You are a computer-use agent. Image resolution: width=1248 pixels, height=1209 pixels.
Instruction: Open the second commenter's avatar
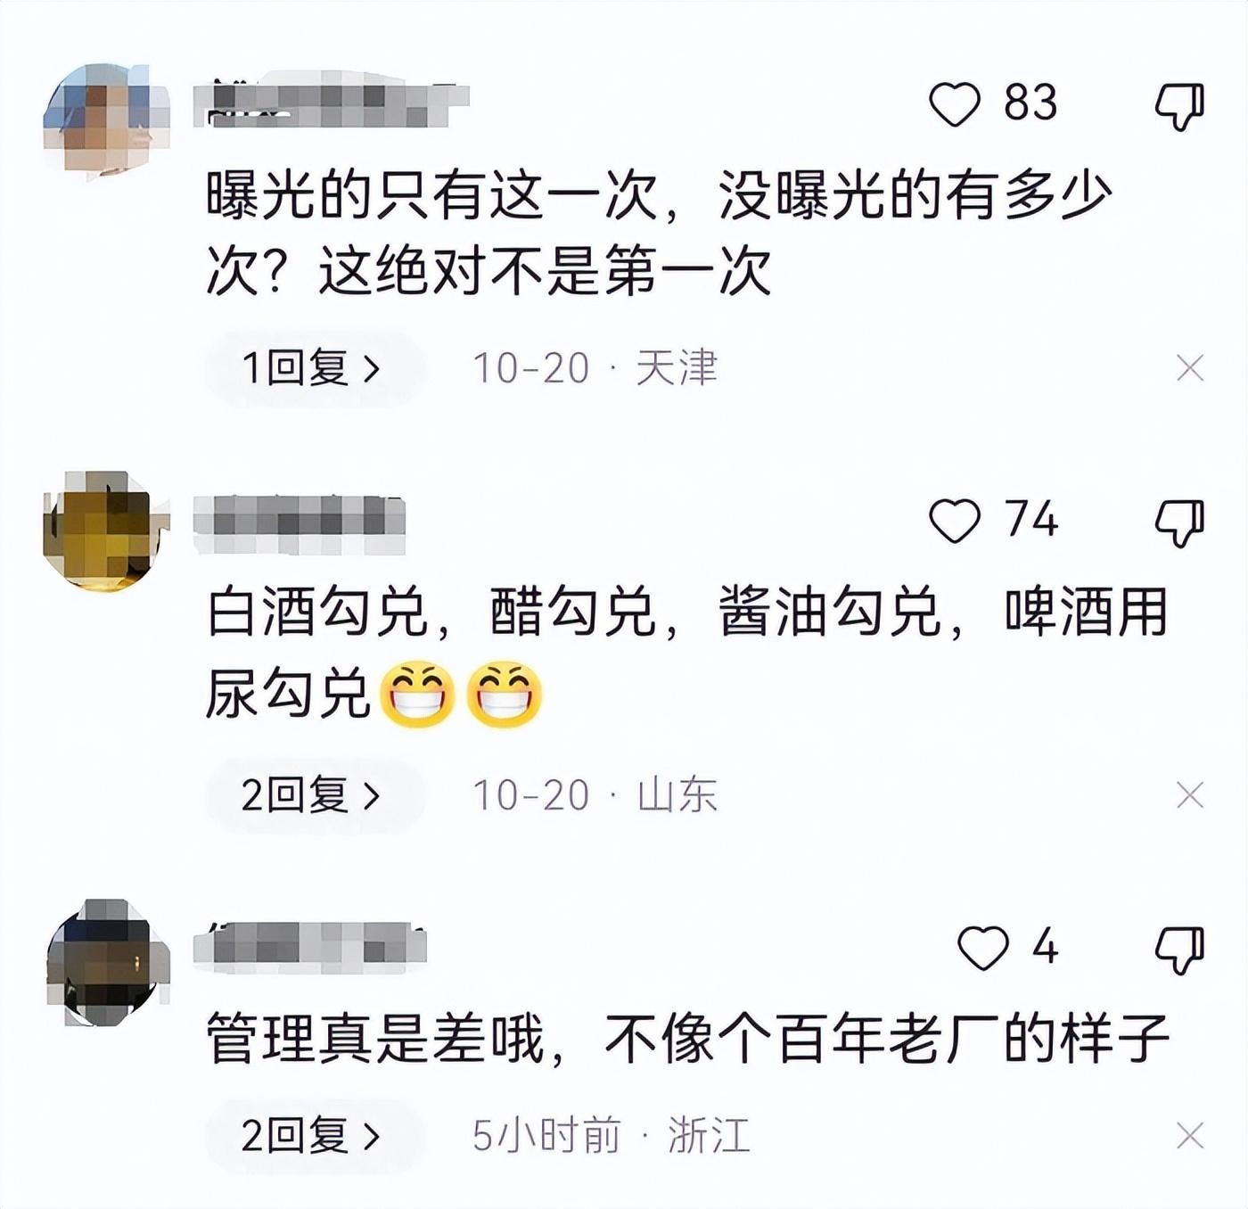click(106, 531)
